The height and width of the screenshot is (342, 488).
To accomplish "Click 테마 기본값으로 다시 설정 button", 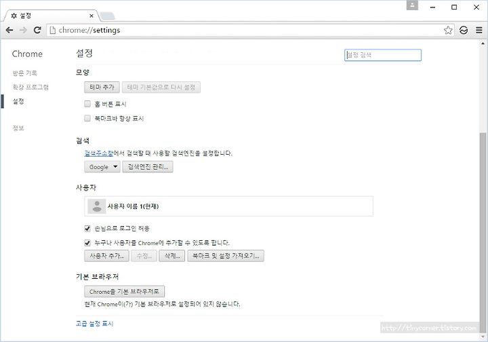I will pyautogui.click(x=161, y=88).
